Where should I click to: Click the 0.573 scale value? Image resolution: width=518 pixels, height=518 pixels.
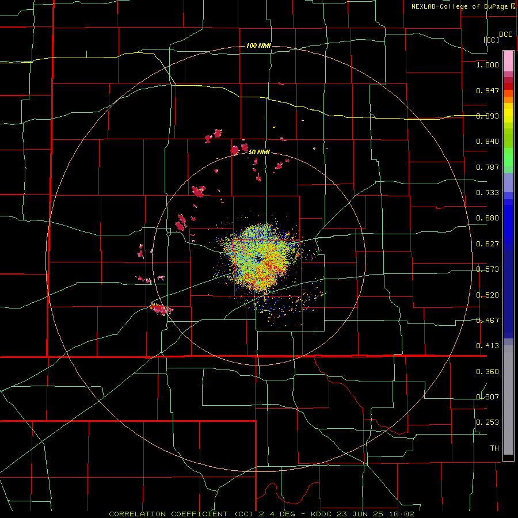(487, 269)
